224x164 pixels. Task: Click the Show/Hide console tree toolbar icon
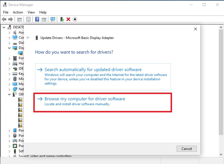20,19
